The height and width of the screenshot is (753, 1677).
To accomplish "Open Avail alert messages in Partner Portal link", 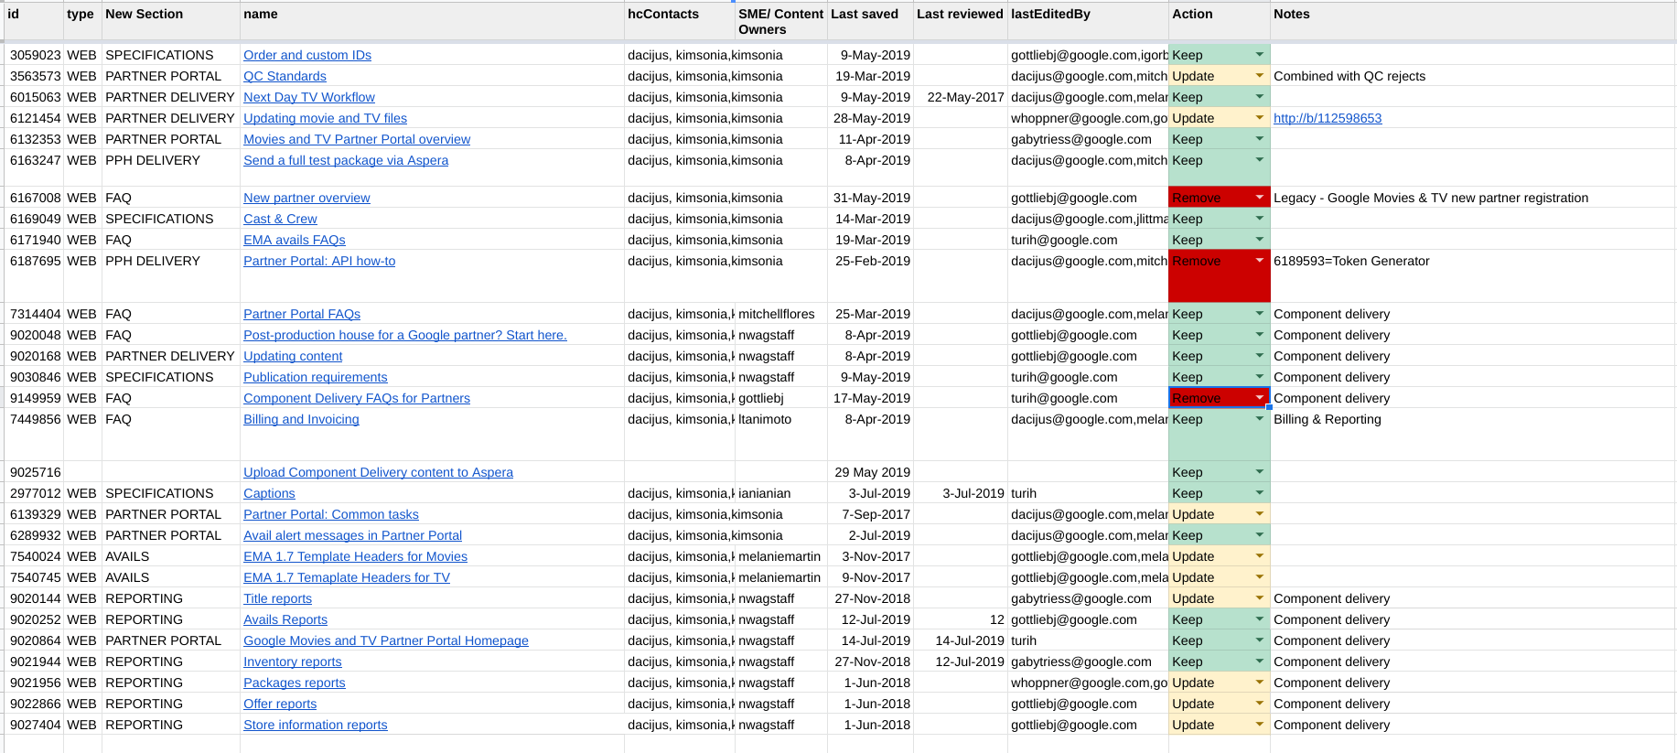I will point(352,535).
